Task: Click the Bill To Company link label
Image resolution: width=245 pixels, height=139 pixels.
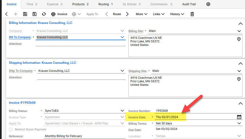Action: [x=20, y=37]
